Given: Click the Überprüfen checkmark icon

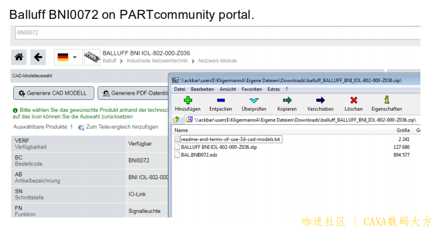Looking at the screenshot, I should point(254,100).
